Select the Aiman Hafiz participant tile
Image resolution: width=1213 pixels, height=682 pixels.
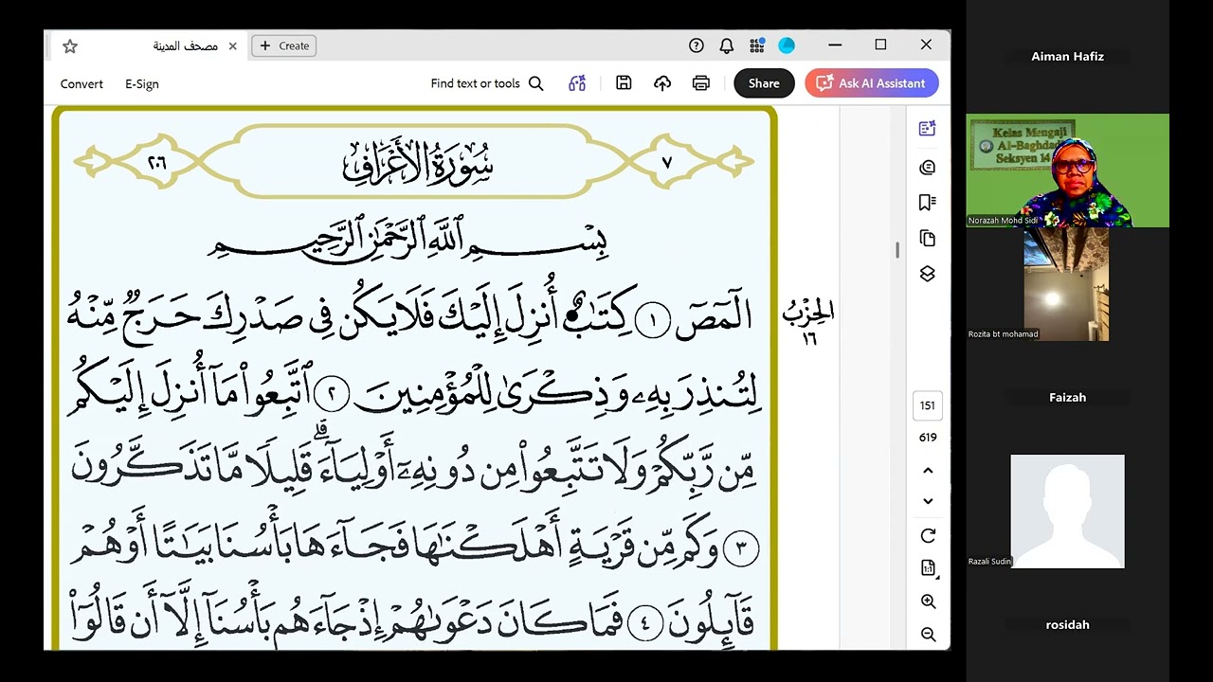coord(1067,57)
